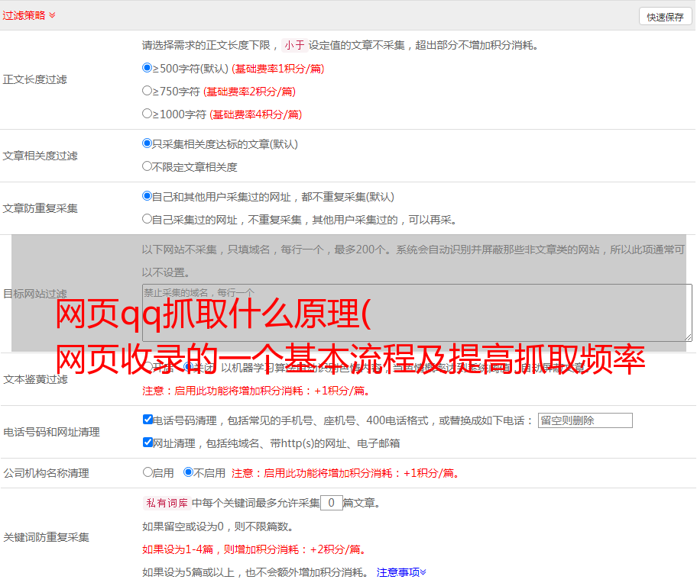Click the 电话号码和网址清理 label

pos(51,432)
